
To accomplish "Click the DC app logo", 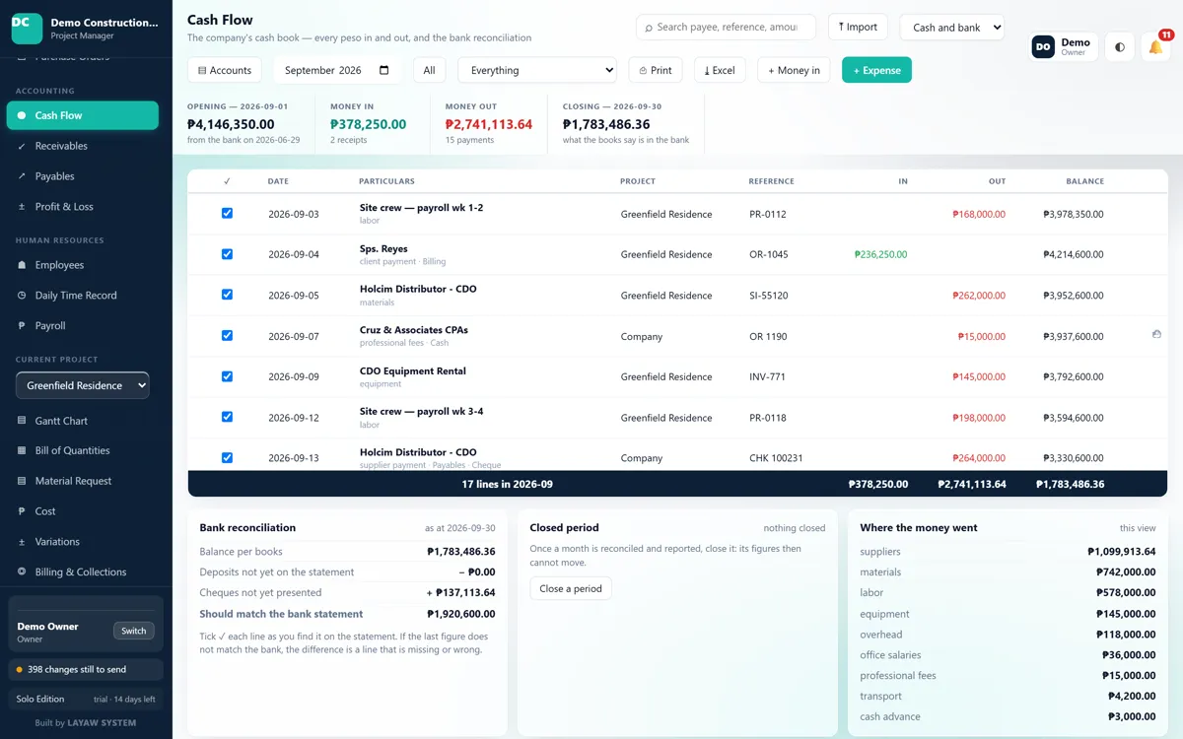I will tap(27, 29).
